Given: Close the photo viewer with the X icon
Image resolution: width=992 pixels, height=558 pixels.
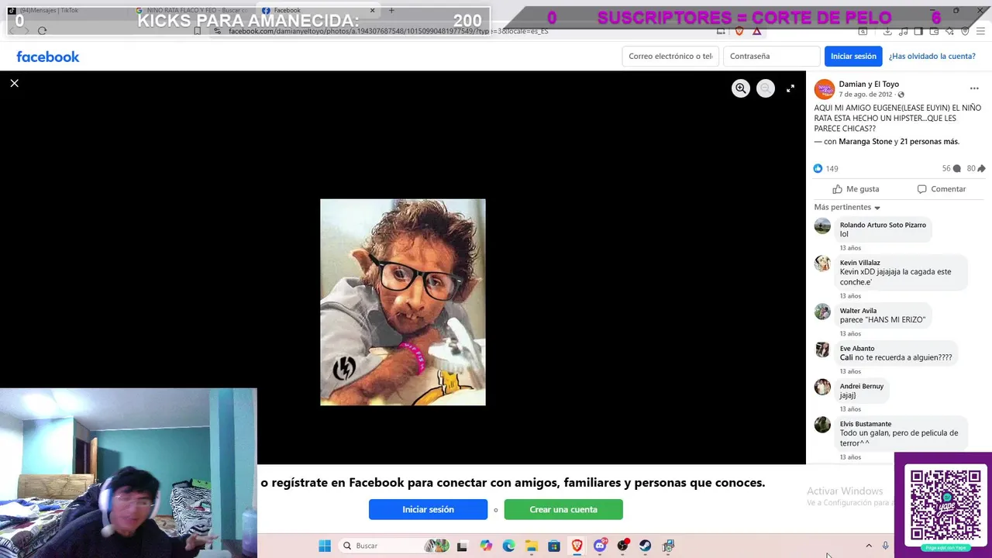Looking at the screenshot, I should click(x=14, y=83).
